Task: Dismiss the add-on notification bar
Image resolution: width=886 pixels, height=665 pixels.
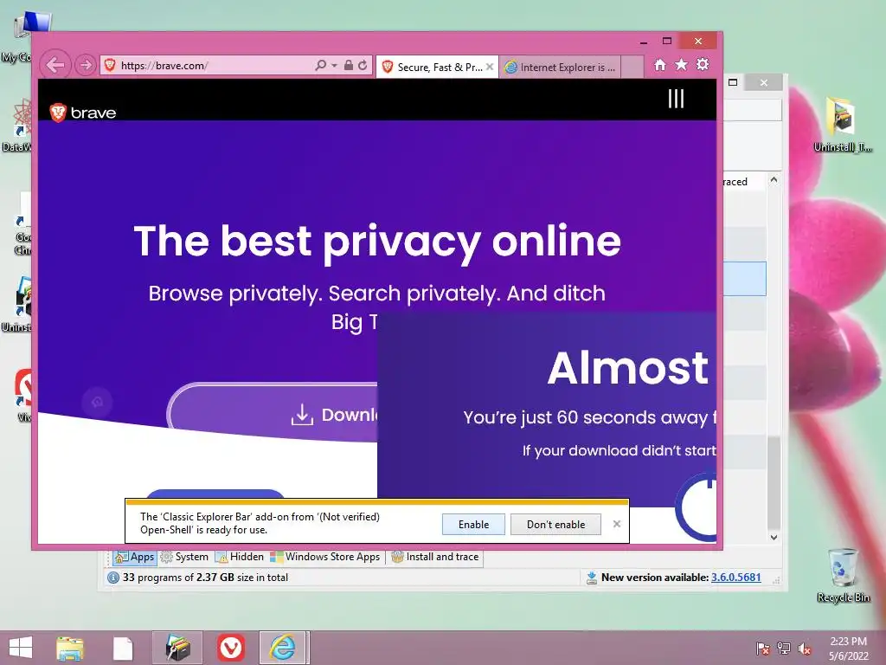Action: tap(616, 524)
